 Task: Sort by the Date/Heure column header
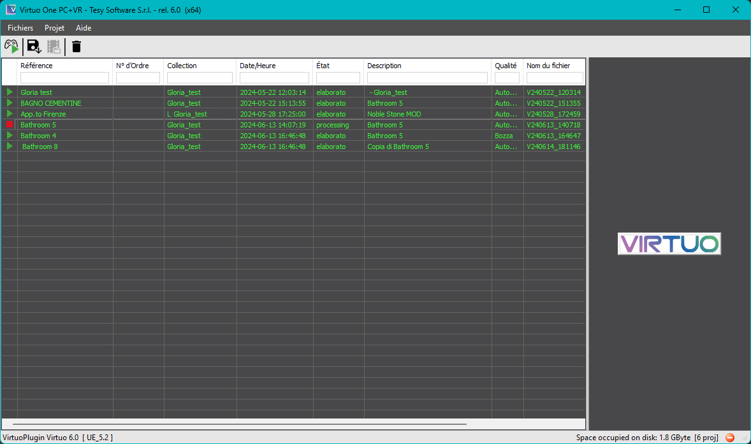coord(258,66)
